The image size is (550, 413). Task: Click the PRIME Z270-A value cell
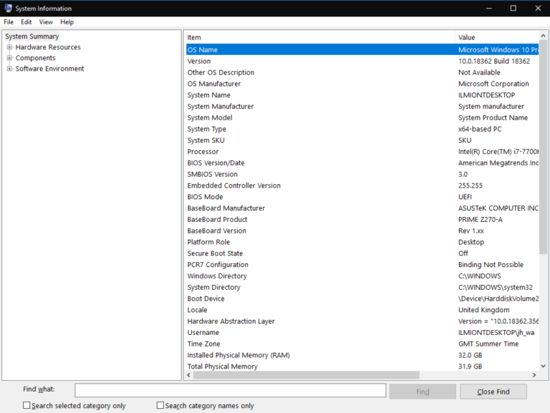pos(481,220)
